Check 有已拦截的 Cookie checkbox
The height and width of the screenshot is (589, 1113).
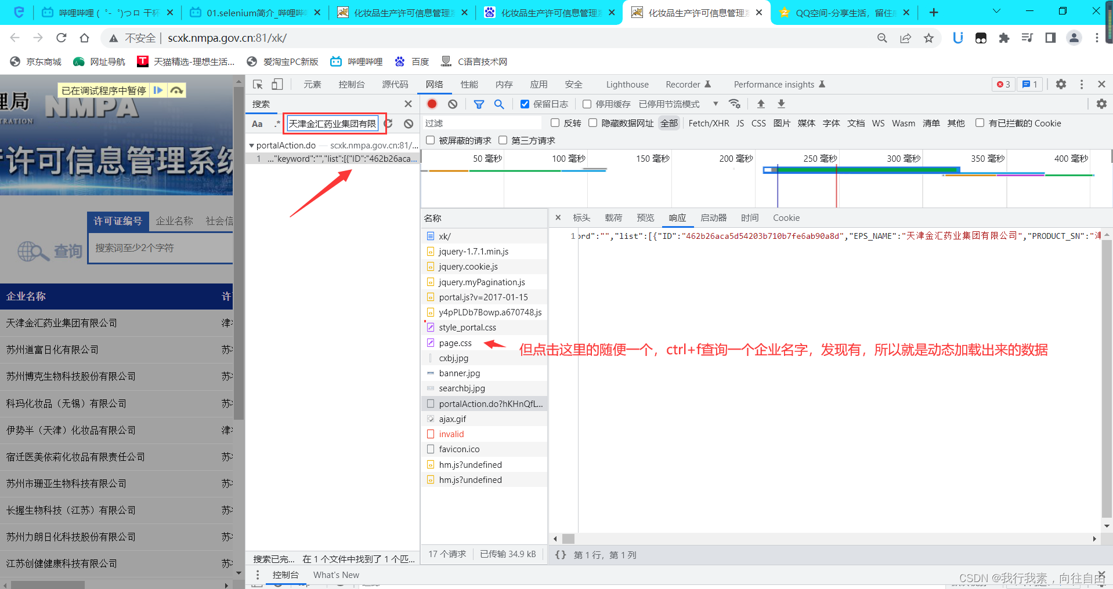pyautogui.click(x=980, y=123)
